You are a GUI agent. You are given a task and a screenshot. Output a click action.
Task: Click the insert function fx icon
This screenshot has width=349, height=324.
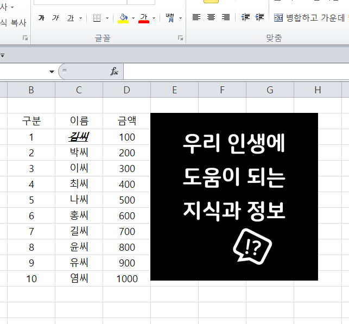(x=114, y=72)
